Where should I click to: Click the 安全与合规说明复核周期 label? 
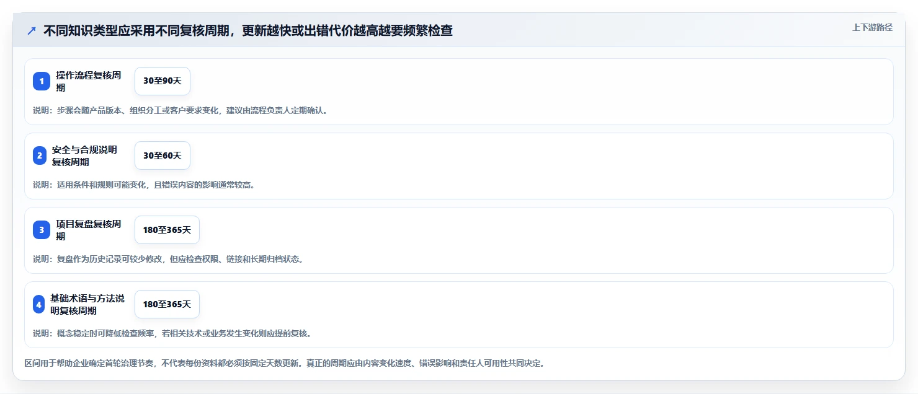(x=84, y=155)
